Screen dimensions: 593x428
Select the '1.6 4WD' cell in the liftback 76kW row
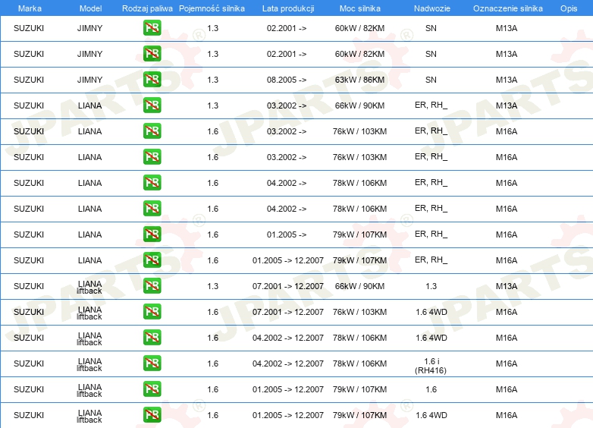click(431, 312)
